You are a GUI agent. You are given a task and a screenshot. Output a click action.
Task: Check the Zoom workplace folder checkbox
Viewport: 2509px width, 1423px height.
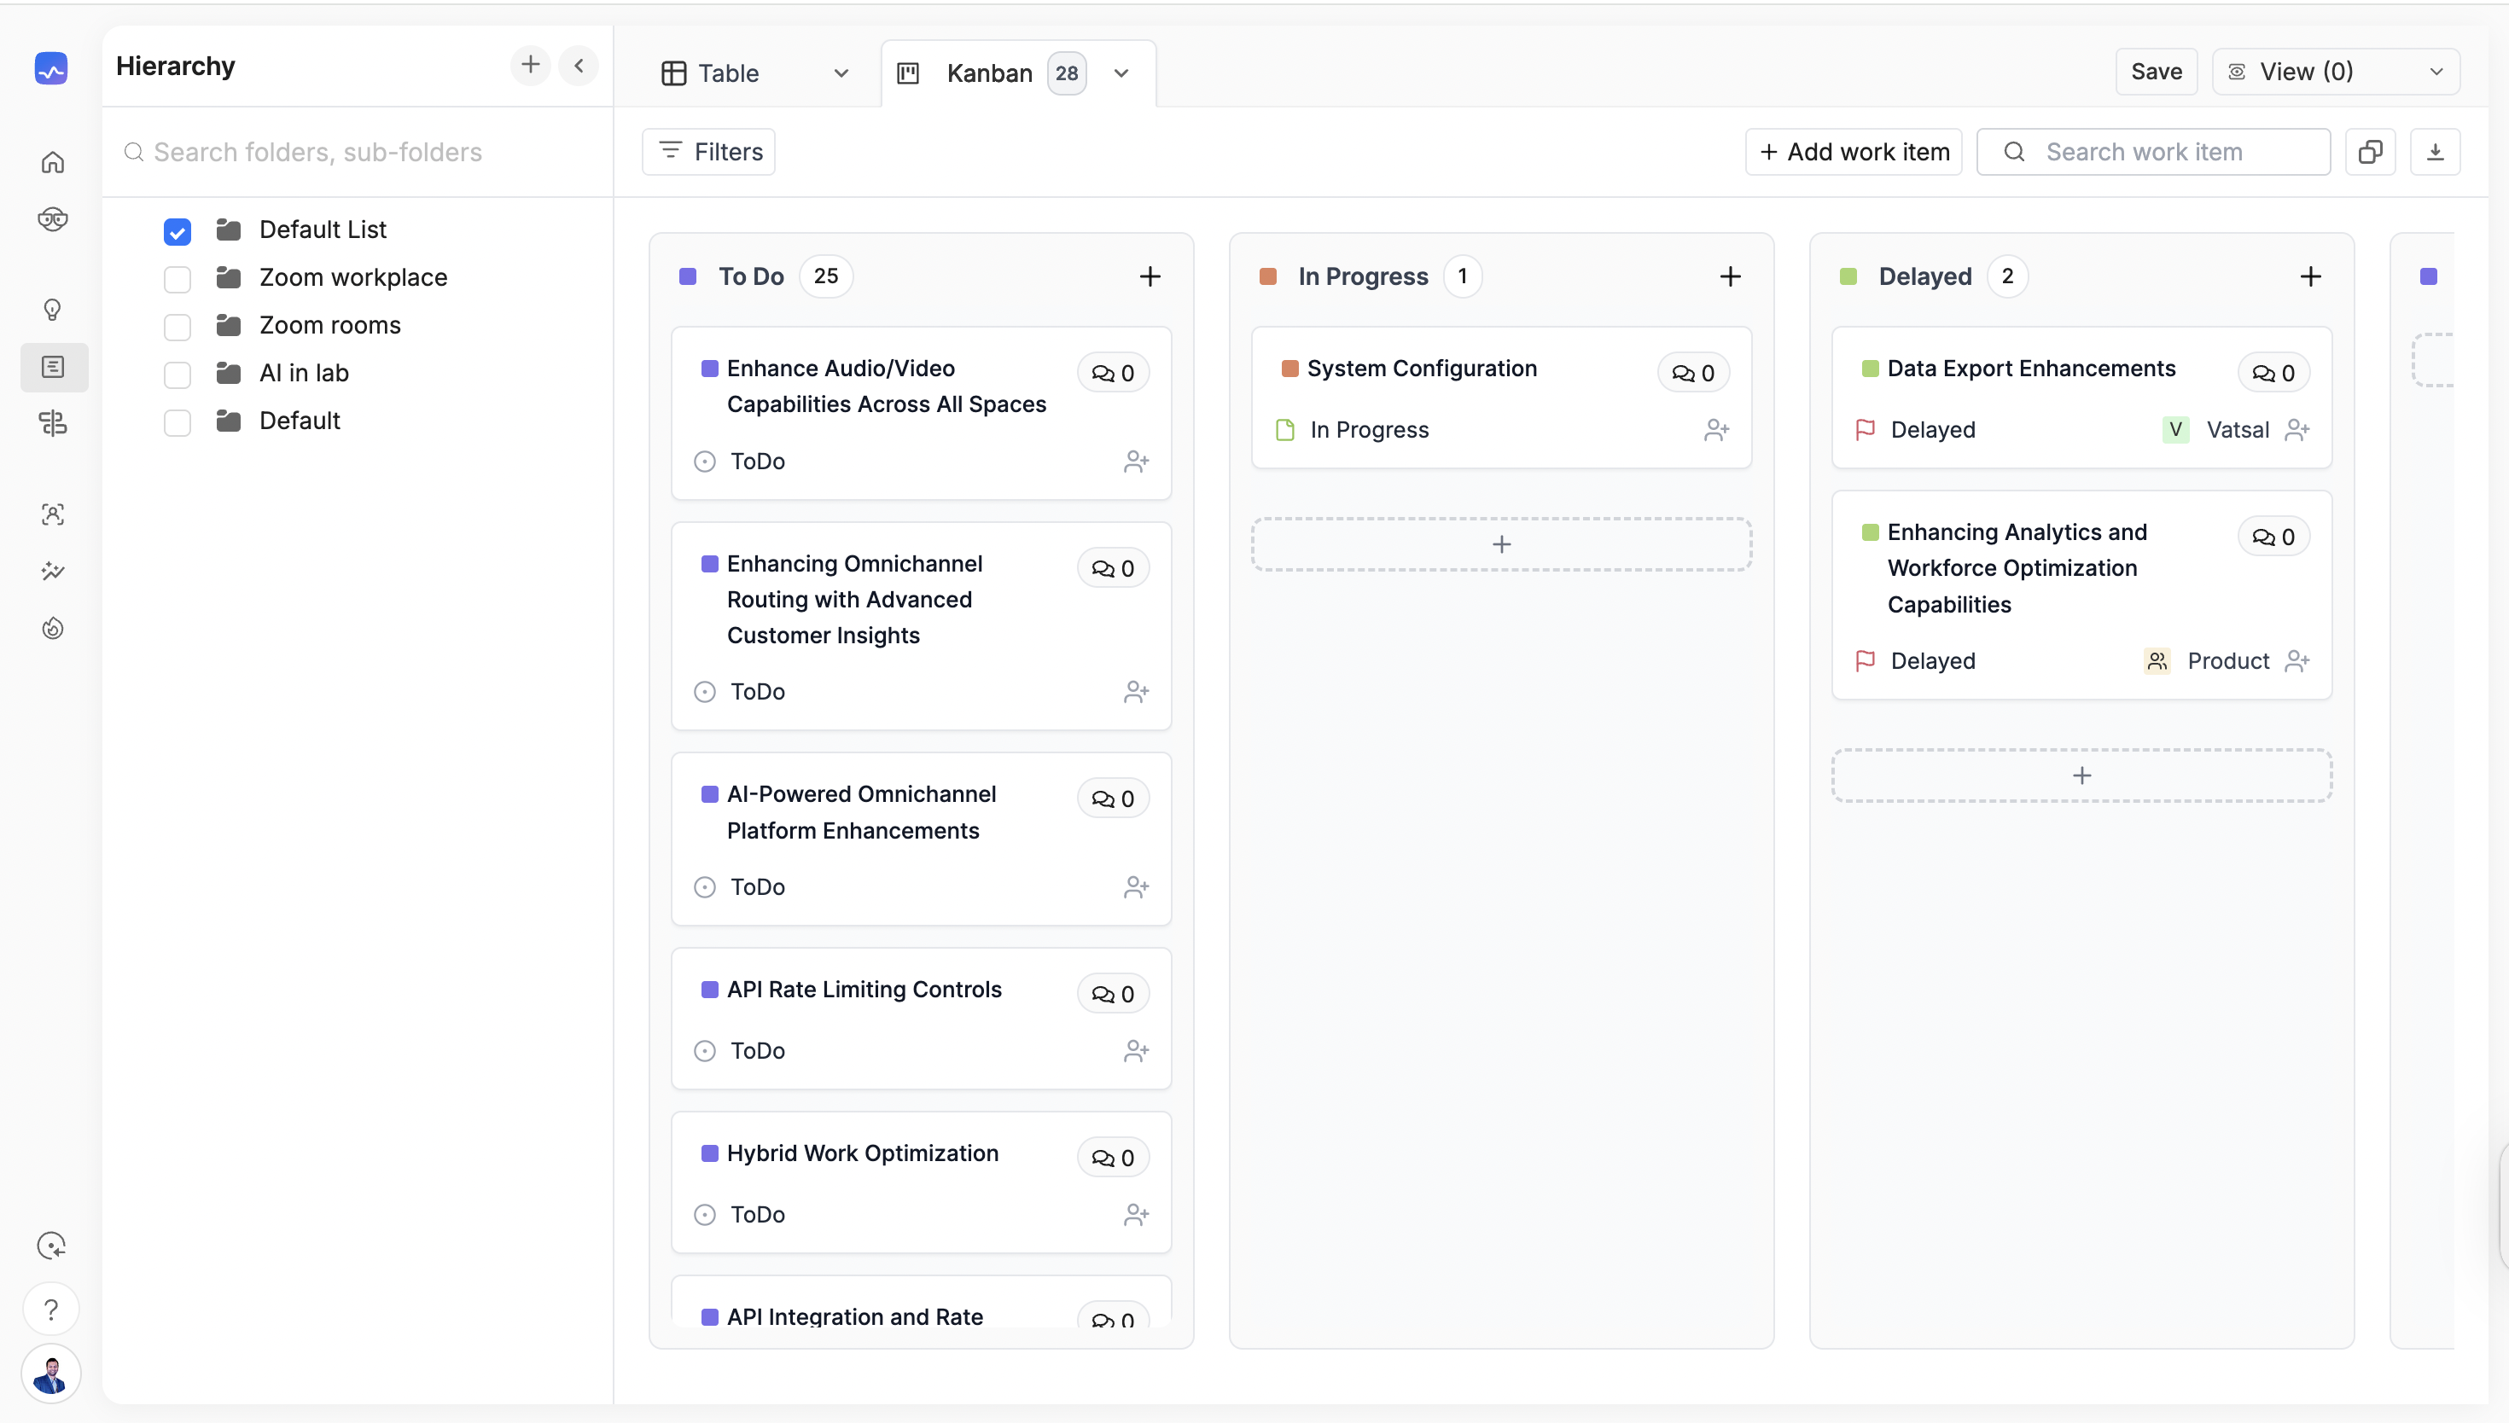click(x=177, y=278)
